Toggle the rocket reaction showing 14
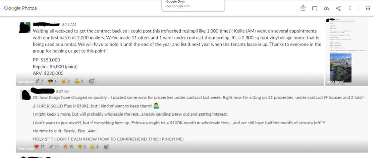The height and width of the screenshot is (158, 374). [x=54, y=147]
